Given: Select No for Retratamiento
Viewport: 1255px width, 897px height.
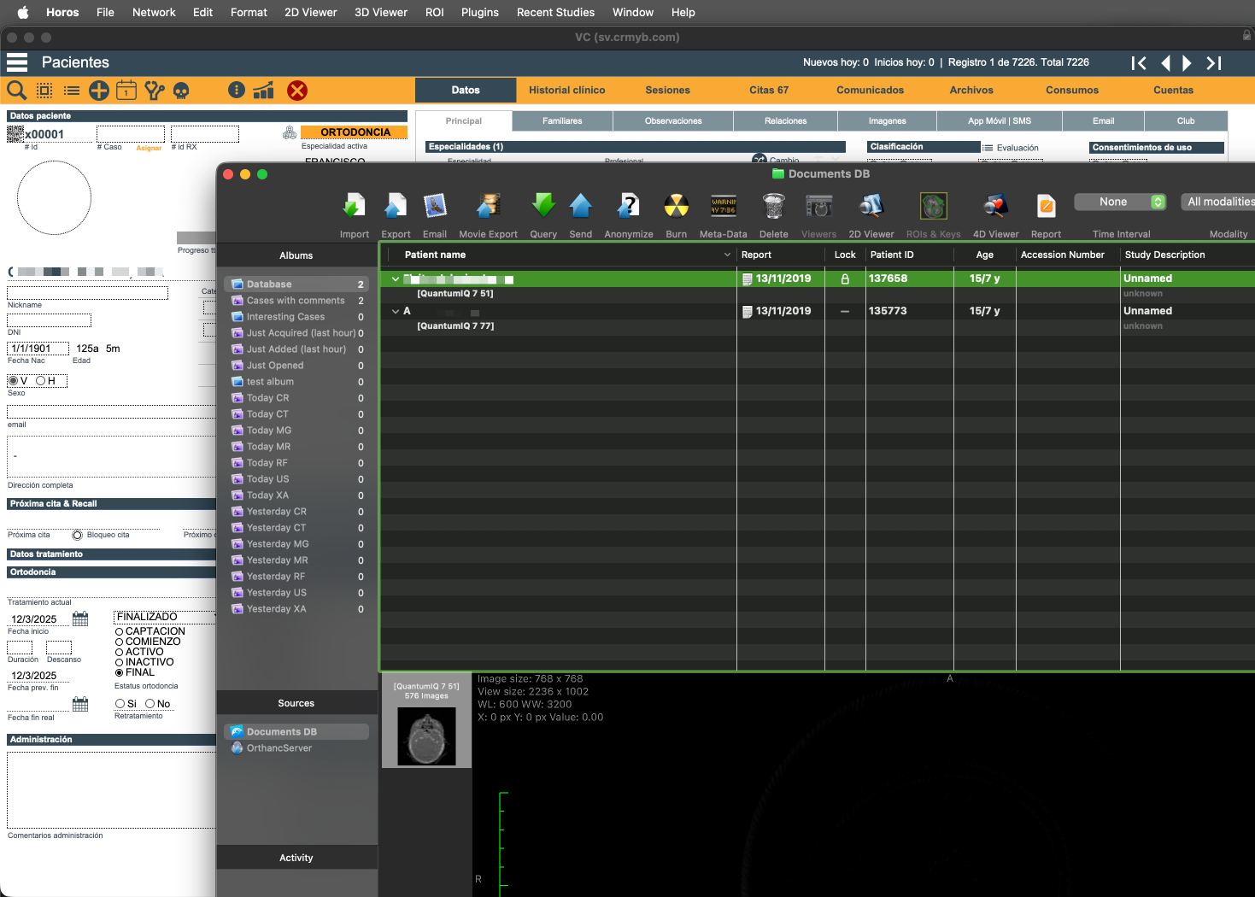Looking at the screenshot, I should [x=150, y=704].
